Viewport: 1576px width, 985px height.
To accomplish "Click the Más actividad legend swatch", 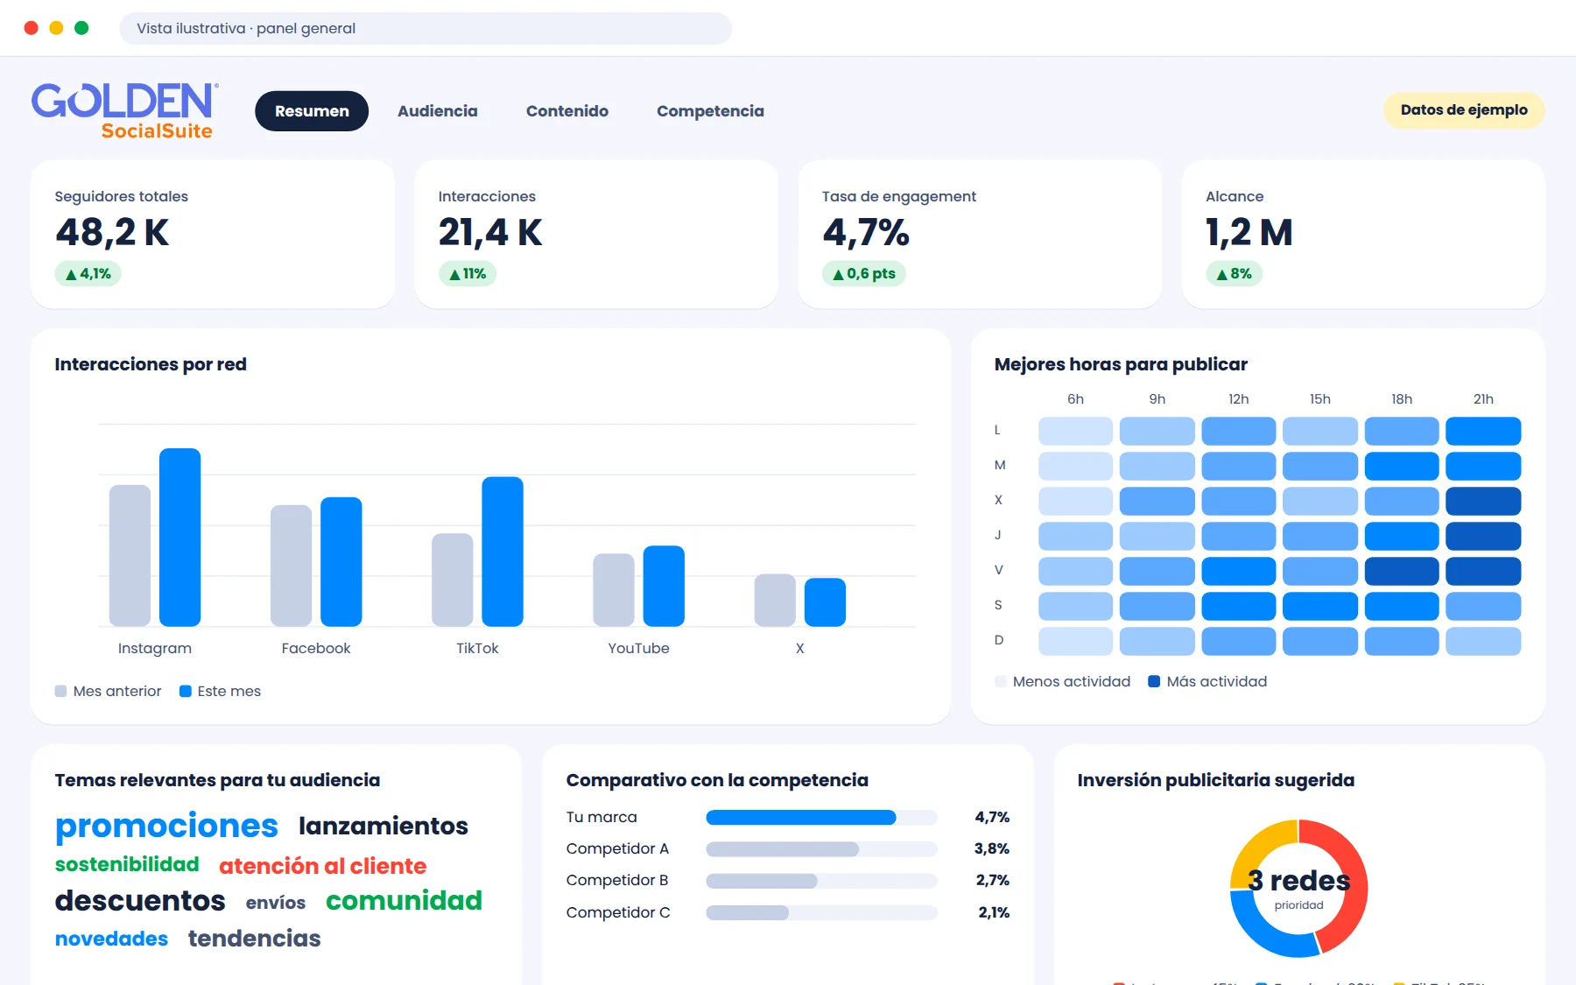I will (1154, 681).
